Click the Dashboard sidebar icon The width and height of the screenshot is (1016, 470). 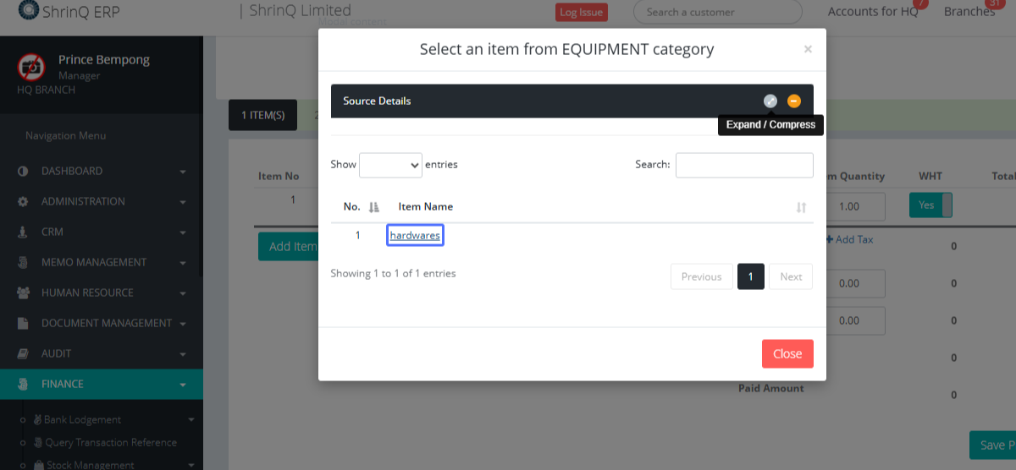[23, 172]
